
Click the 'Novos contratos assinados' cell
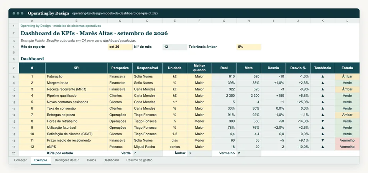pos(77,102)
